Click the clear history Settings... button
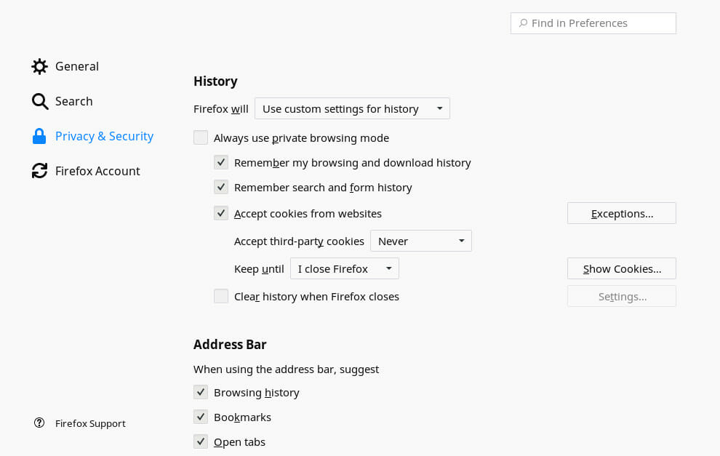Image resolution: width=720 pixels, height=456 pixels. pyautogui.click(x=622, y=296)
